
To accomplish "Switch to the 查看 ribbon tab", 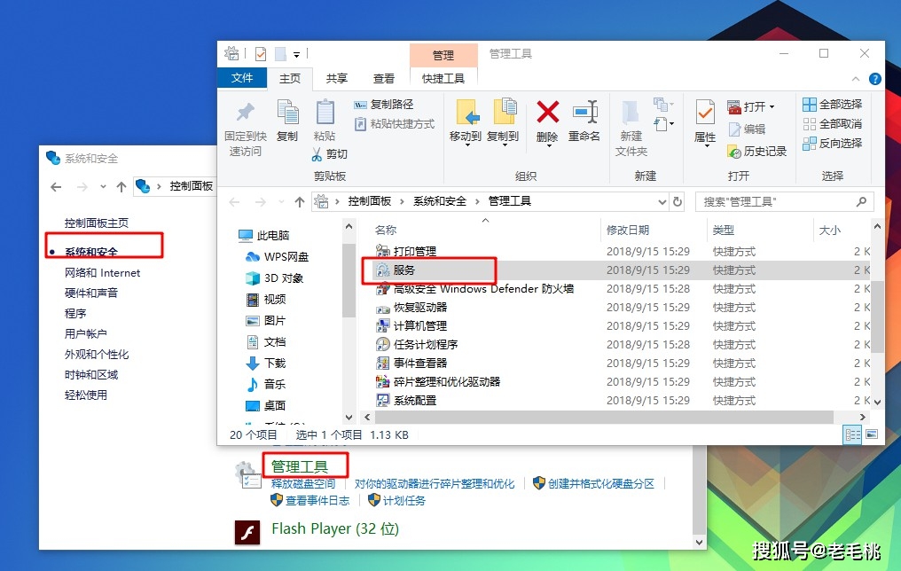I will pos(383,77).
